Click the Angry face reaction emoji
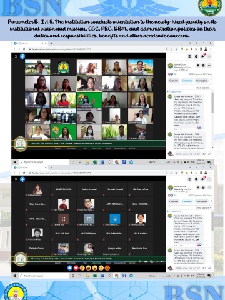This screenshot has width=225, height=300. pyautogui.click(x=107, y=267)
